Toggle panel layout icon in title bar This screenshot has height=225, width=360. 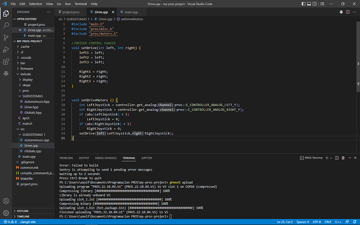pos(309,4)
